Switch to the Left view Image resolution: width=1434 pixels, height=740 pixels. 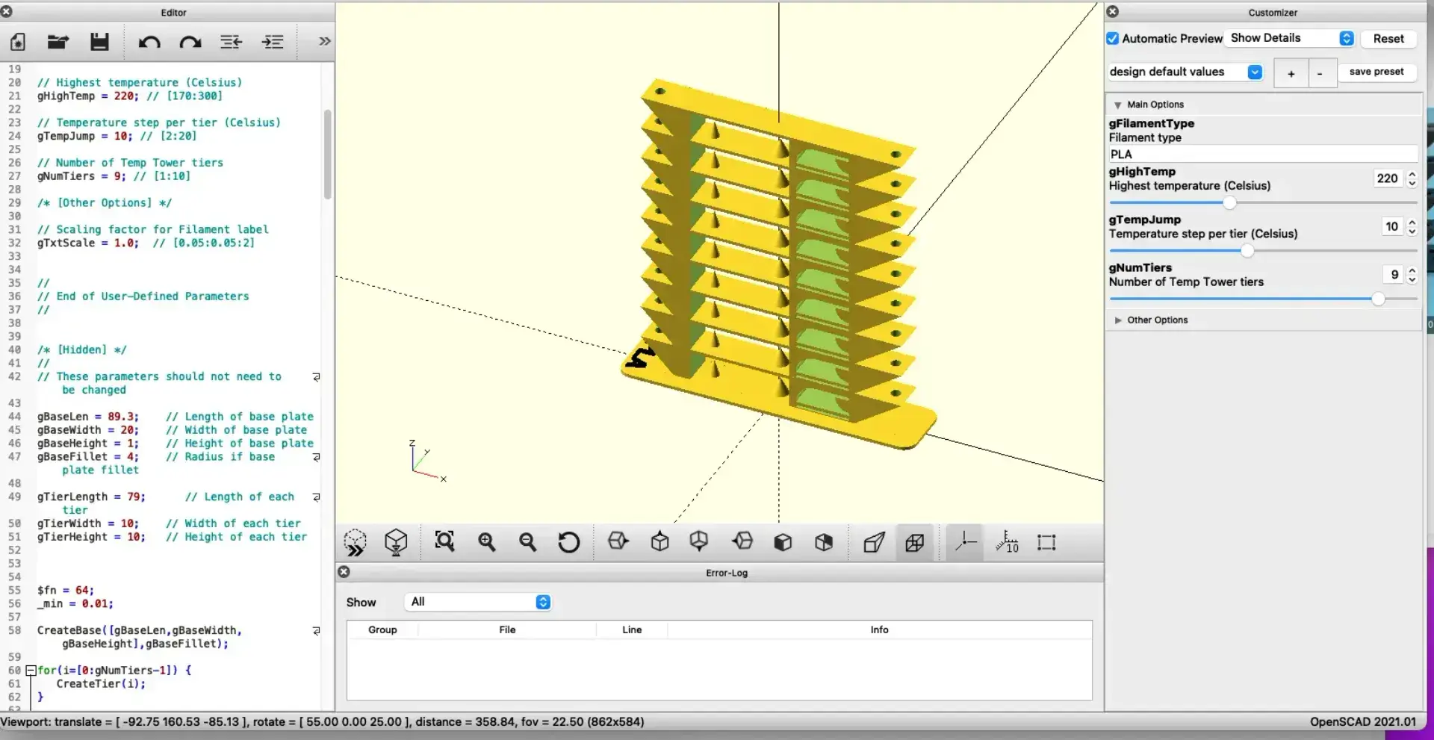coord(742,541)
